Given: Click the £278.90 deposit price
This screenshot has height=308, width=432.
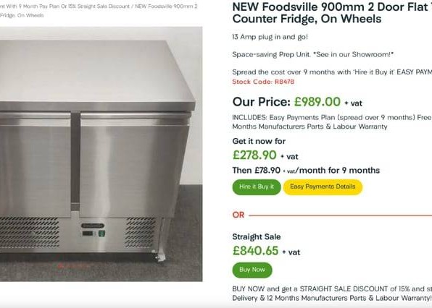Looking at the screenshot, I should click(254, 155).
